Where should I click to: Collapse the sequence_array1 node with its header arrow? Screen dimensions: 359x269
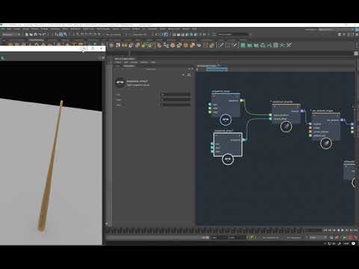click(x=216, y=135)
